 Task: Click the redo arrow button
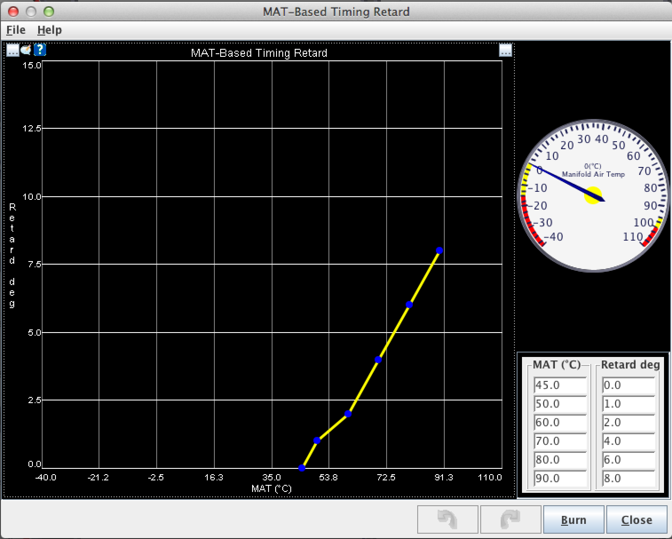[510, 519]
